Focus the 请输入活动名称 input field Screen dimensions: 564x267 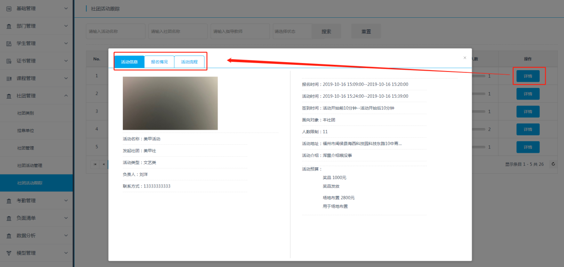[116, 32]
